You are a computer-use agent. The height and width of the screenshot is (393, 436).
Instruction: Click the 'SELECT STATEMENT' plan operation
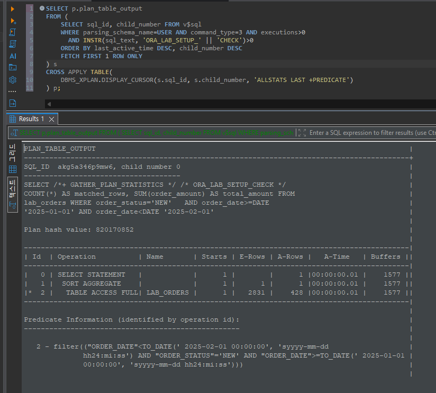[x=92, y=275]
